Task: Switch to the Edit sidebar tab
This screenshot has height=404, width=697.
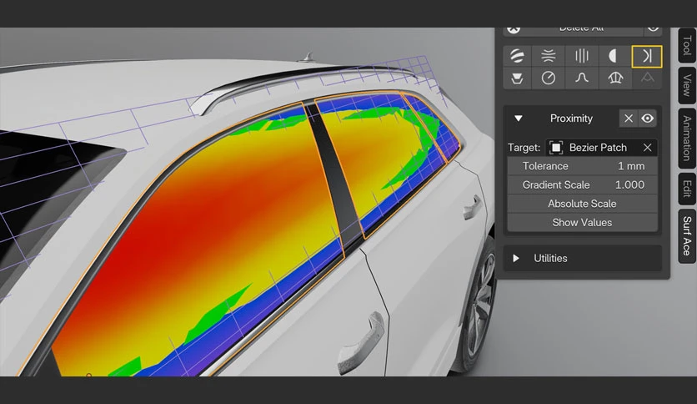Action: (x=687, y=189)
